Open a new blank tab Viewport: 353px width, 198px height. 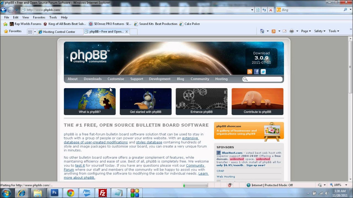point(133,32)
